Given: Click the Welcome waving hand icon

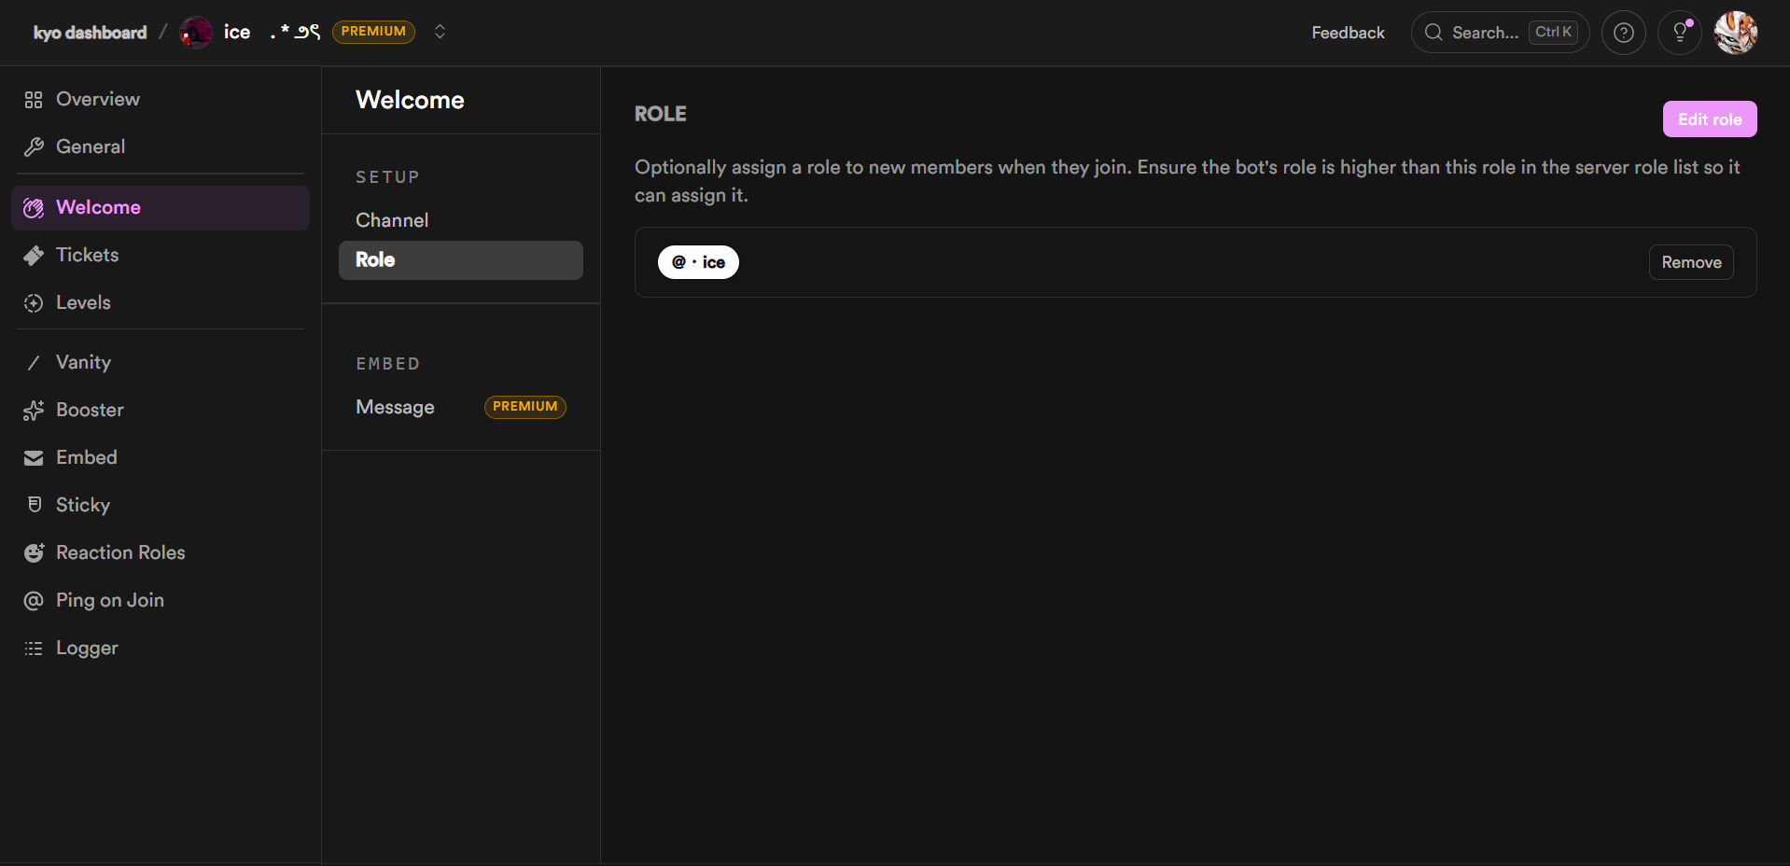Looking at the screenshot, I should pyautogui.click(x=34, y=208).
